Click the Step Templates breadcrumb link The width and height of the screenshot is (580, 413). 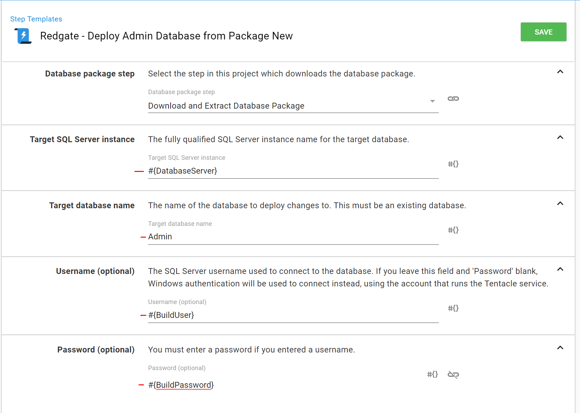pos(36,19)
